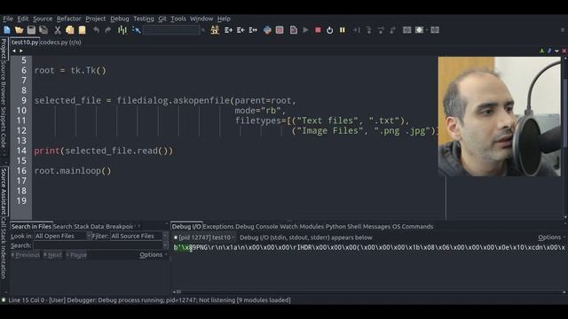
Task: Click the Python shell evaluate icon
Action: 267,30
